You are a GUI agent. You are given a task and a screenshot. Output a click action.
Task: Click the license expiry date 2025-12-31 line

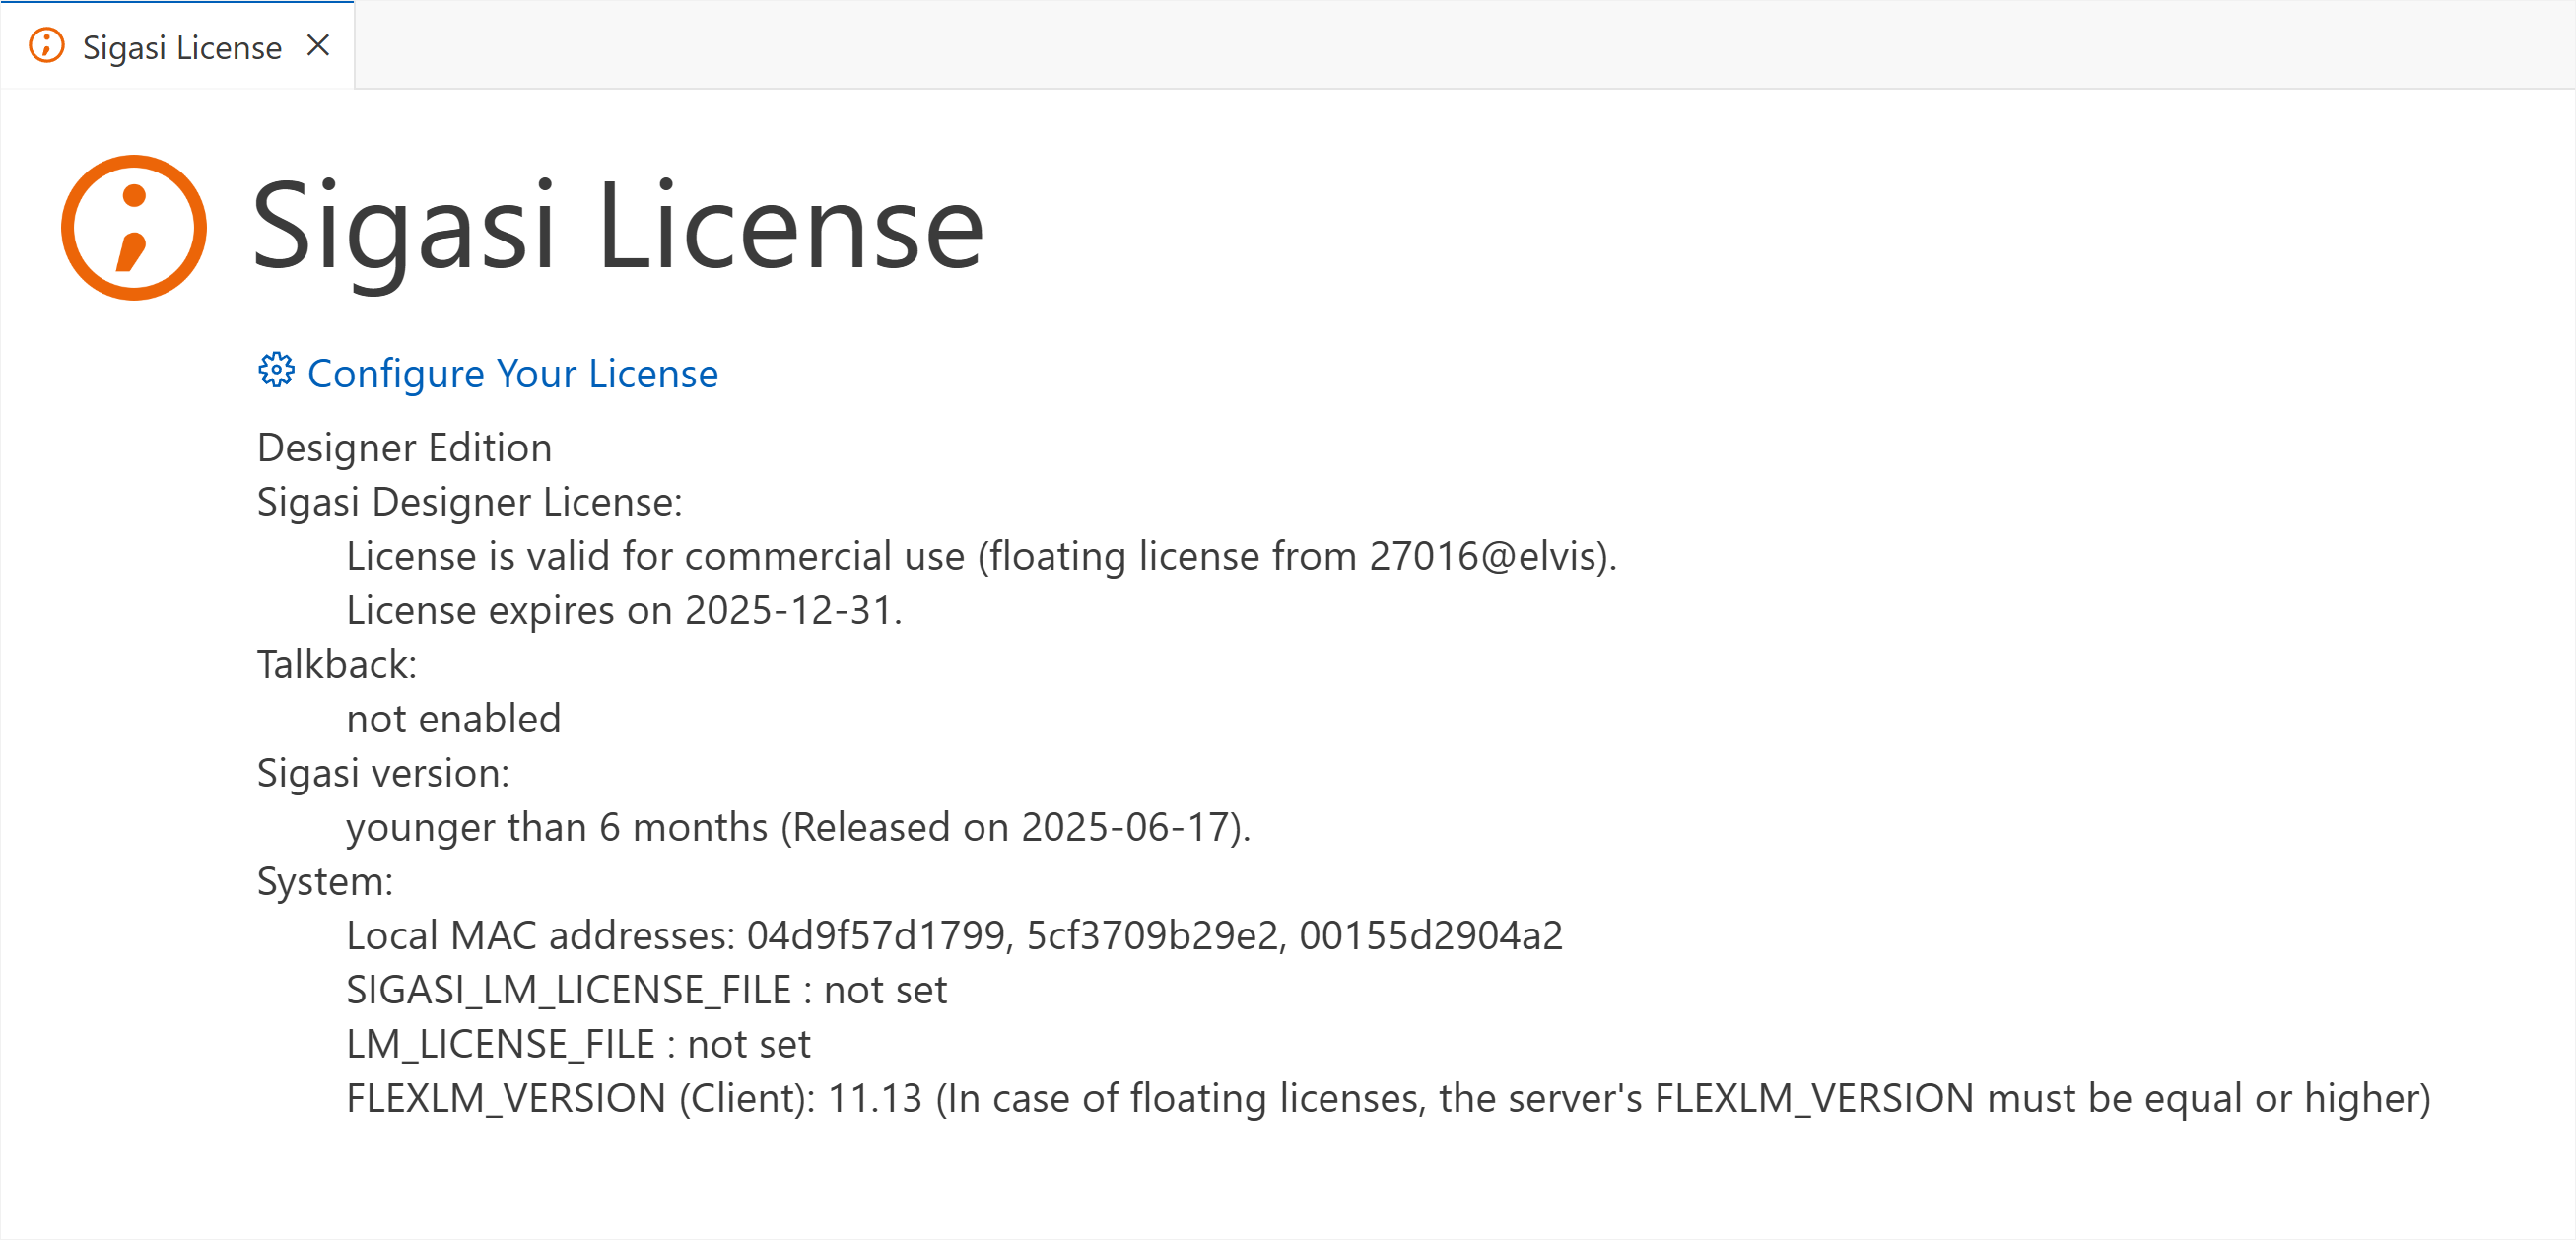click(x=624, y=610)
